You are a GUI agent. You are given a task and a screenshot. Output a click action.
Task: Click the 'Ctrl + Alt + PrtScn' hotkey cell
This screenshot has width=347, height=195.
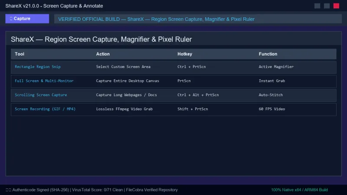(x=198, y=95)
